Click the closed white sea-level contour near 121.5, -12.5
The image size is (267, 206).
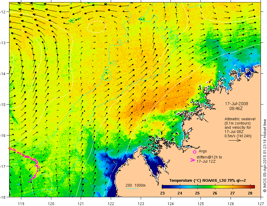coord(97,27)
